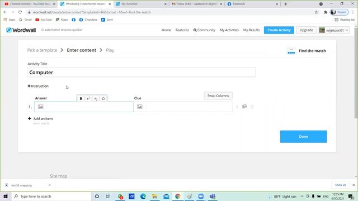The height and width of the screenshot is (201, 358).
Task: Duplicate item 1 using the copy icon
Action: click(244, 107)
